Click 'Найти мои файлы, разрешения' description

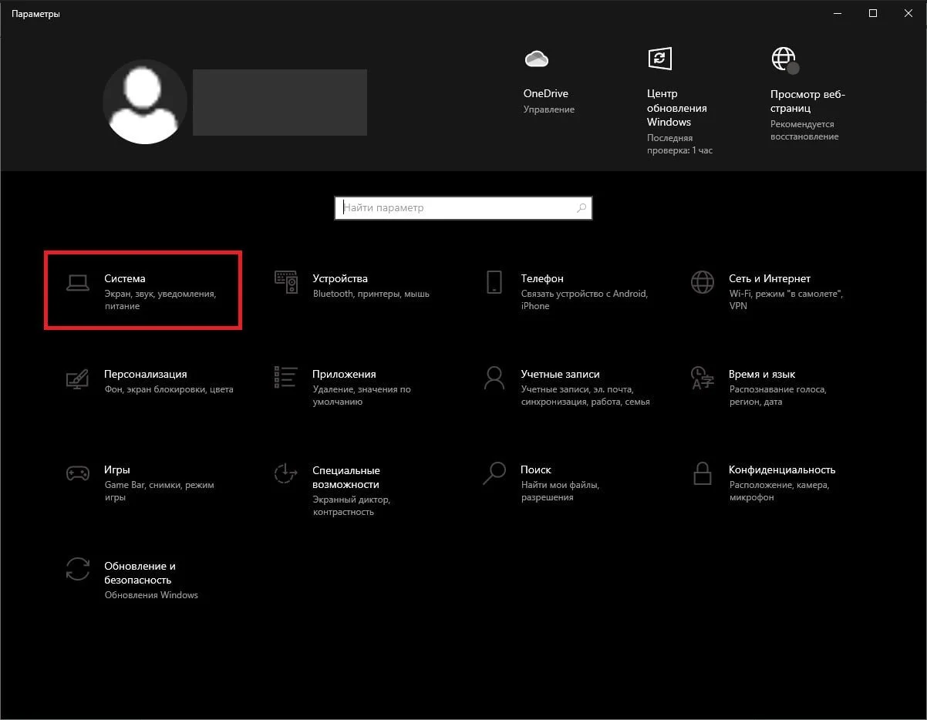click(560, 491)
